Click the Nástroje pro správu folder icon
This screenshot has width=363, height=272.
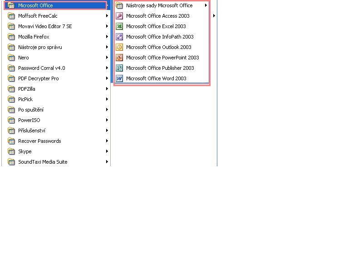[11, 47]
